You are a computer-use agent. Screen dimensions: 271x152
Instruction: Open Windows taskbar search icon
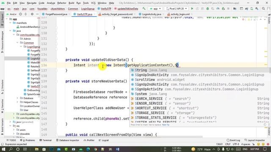(x=11, y=149)
